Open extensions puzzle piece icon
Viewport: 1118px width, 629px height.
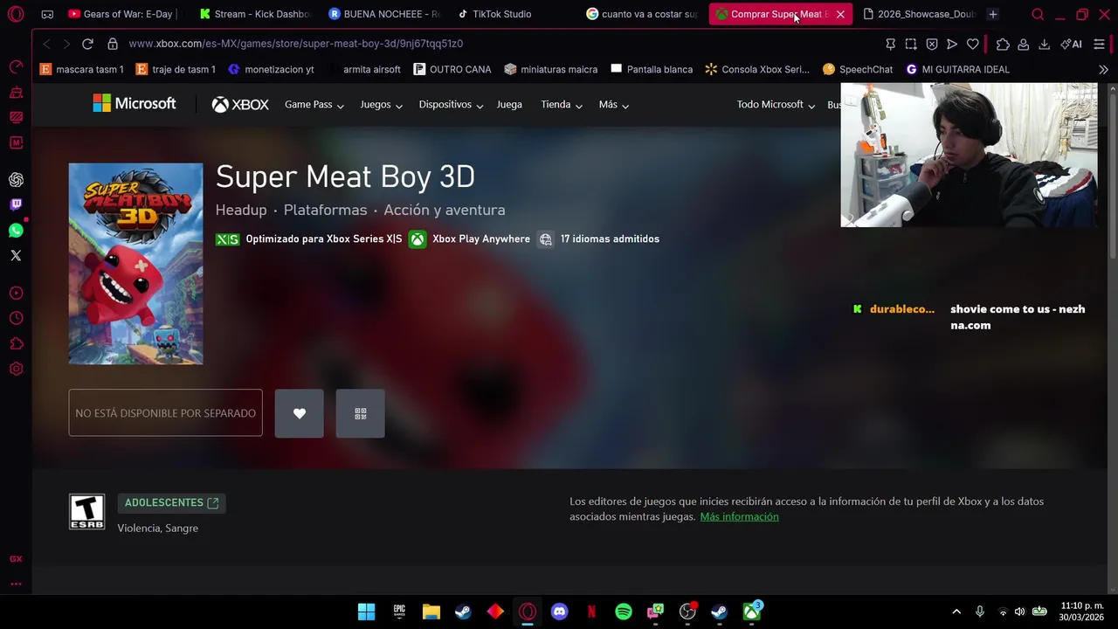pos(1003,44)
